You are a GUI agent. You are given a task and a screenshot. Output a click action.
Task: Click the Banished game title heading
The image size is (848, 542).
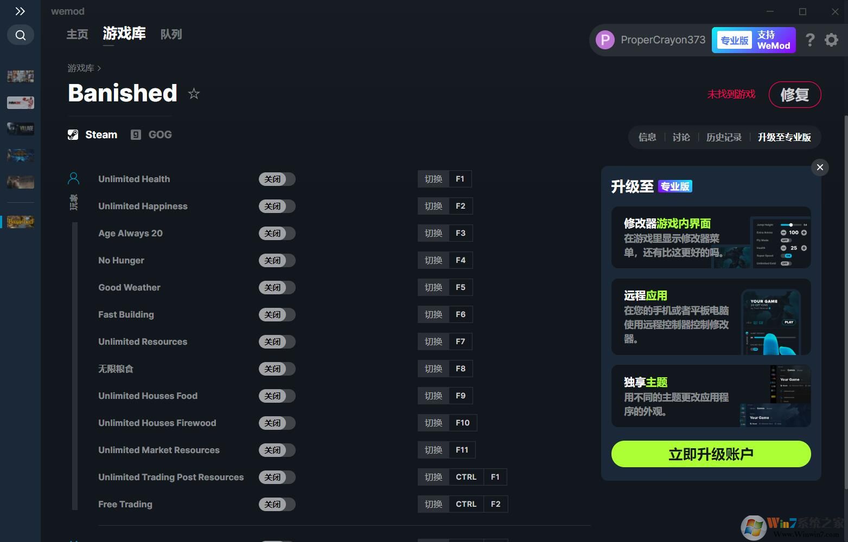click(123, 93)
